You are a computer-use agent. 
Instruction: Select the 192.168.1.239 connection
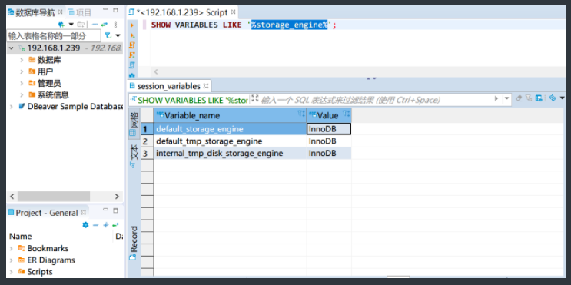click(54, 48)
